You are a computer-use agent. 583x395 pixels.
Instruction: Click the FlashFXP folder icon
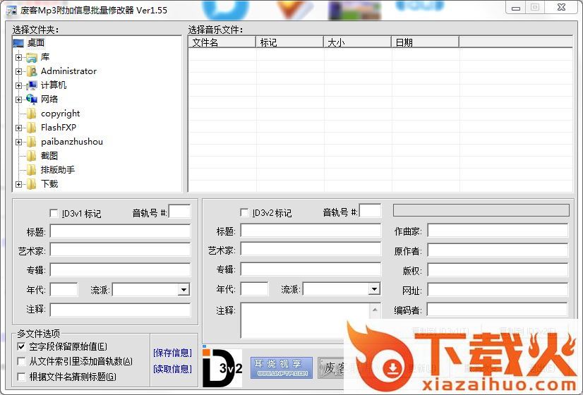[31, 128]
